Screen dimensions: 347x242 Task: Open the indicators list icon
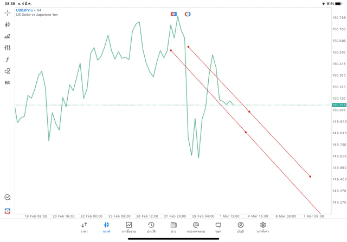pos(8,36)
